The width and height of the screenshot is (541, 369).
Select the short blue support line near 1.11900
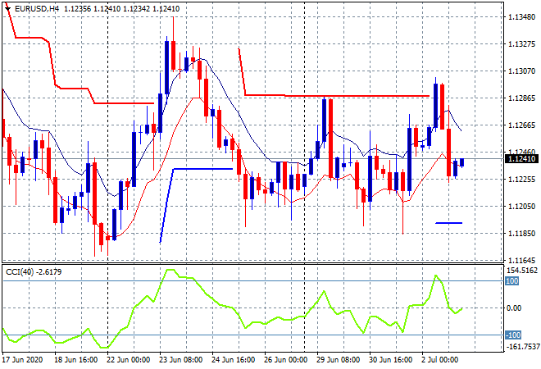coord(449,223)
